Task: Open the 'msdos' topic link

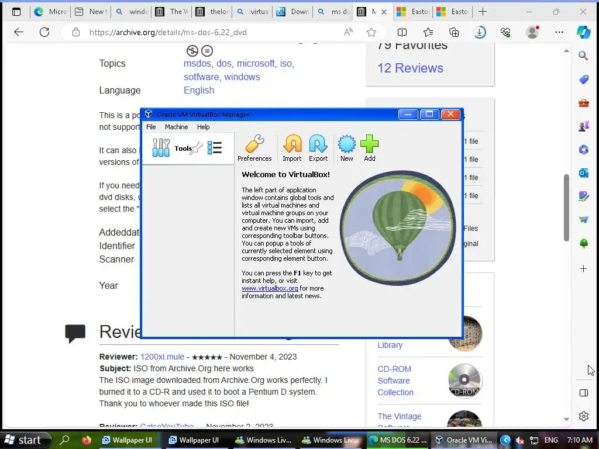Action: click(x=197, y=63)
